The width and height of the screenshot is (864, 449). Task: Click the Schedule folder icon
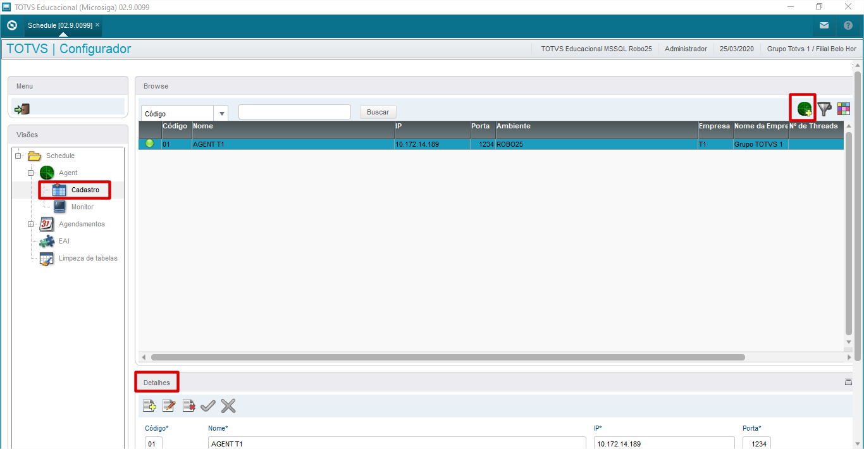[x=34, y=156]
